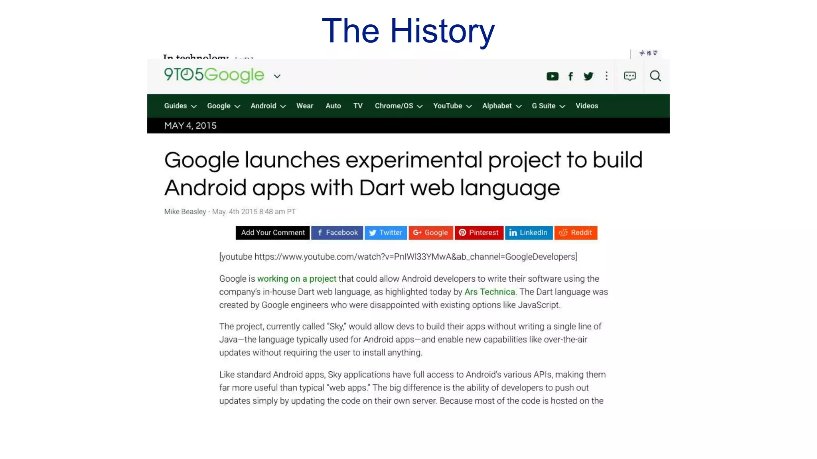This screenshot has width=817, height=459.
Task: Open the 'working on a project' link
Action: (x=296, y=279)
